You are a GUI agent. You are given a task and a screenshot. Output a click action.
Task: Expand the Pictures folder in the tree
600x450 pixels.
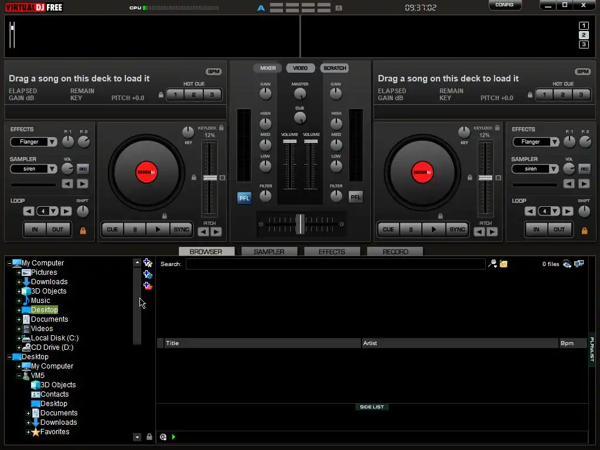tap(19, 272)
